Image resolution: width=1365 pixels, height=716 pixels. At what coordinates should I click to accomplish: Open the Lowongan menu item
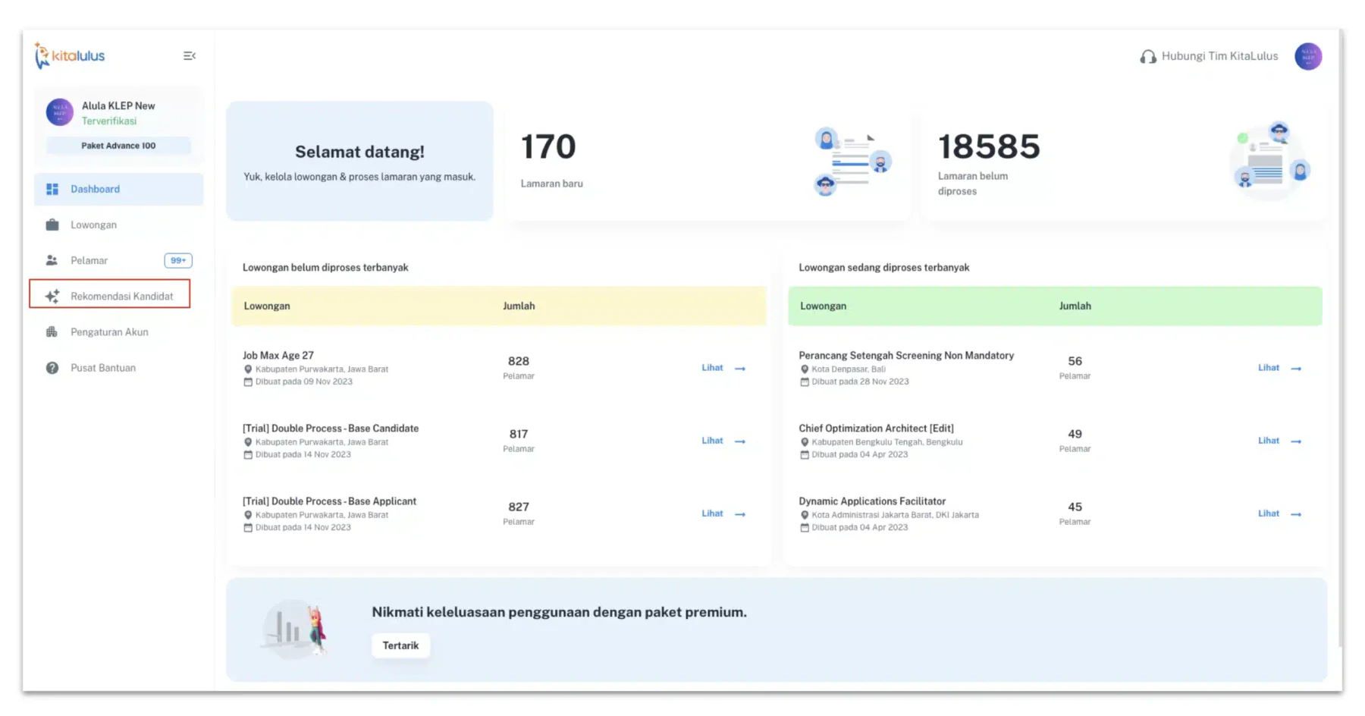pos(118,225)
